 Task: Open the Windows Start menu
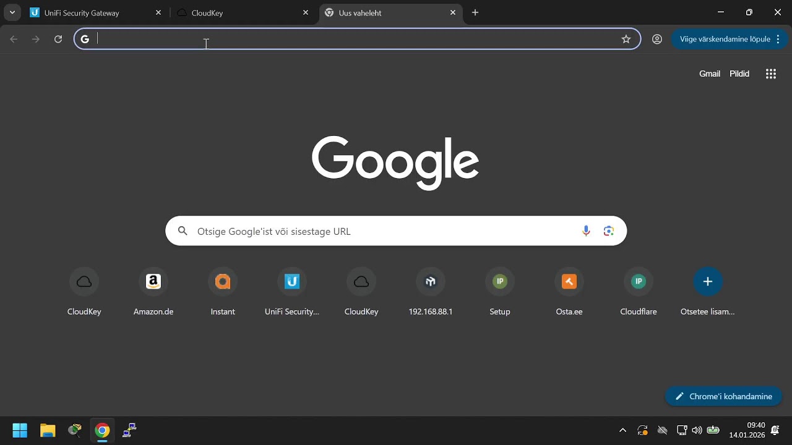tap(20, 430)
